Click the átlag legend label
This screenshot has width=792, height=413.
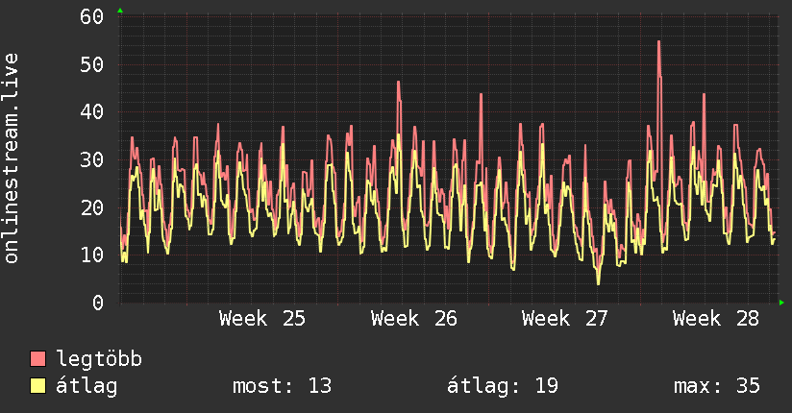87,385
